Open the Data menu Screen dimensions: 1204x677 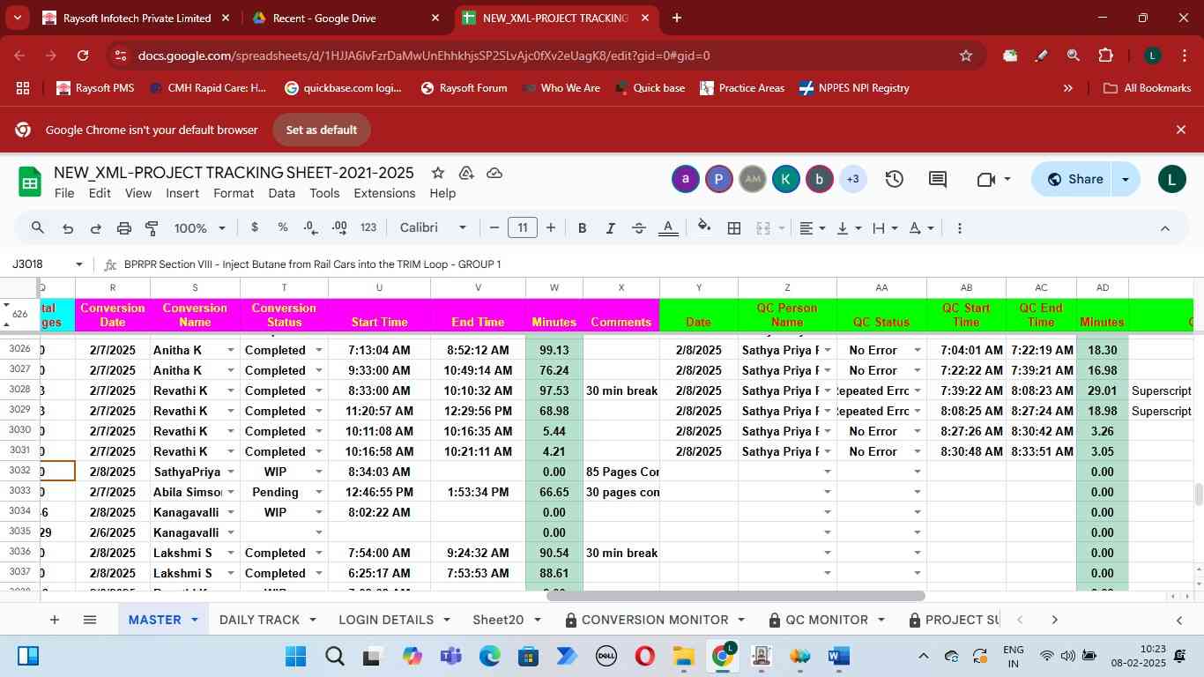281,193
